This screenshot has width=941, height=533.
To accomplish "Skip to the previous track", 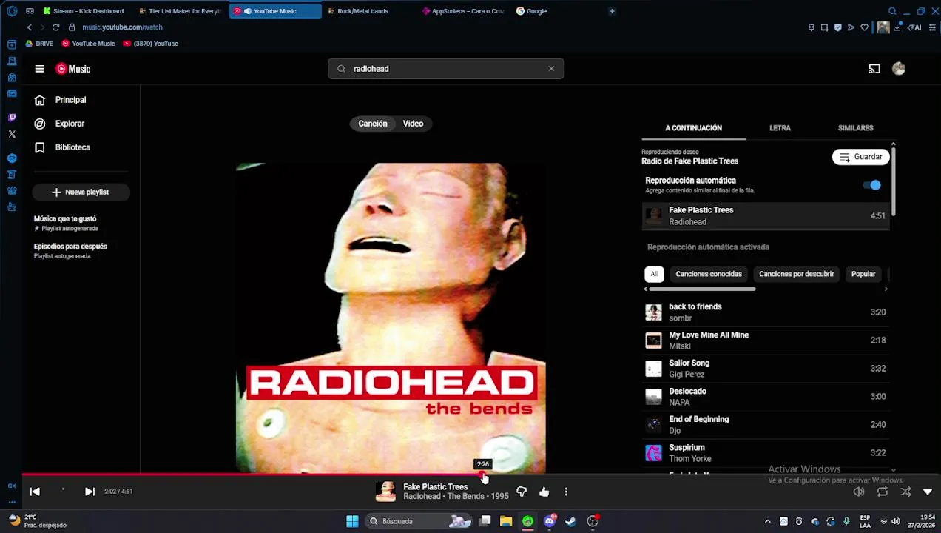I will [35, 492].
